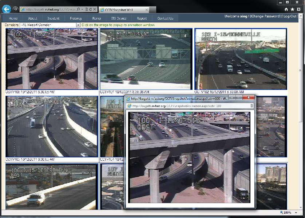Open the hotel towers camera thumbnail bottom right
305x218 pixels.
272,186
